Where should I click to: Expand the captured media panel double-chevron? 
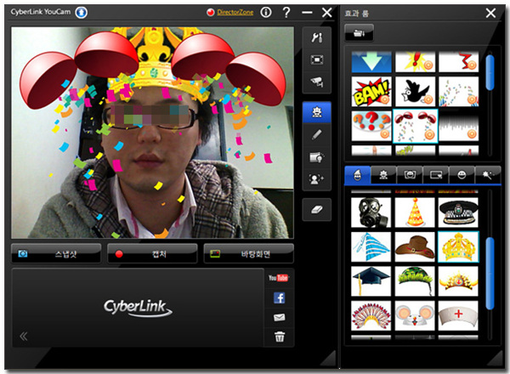click(x=24, y=336)
